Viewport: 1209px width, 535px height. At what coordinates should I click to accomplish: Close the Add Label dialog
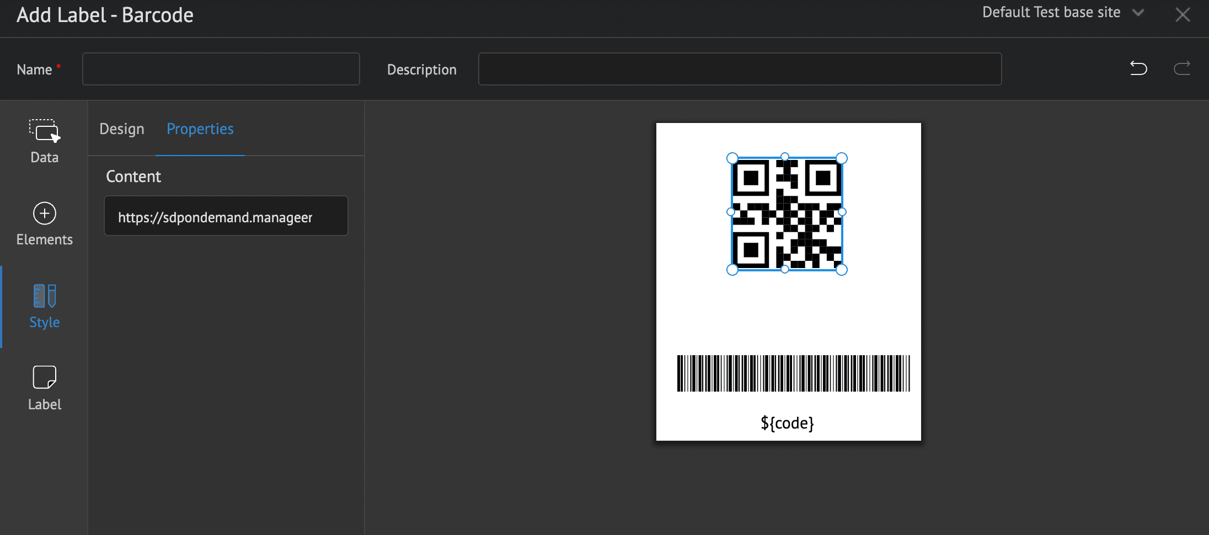pyautogui.click(x=1183, y=14)
